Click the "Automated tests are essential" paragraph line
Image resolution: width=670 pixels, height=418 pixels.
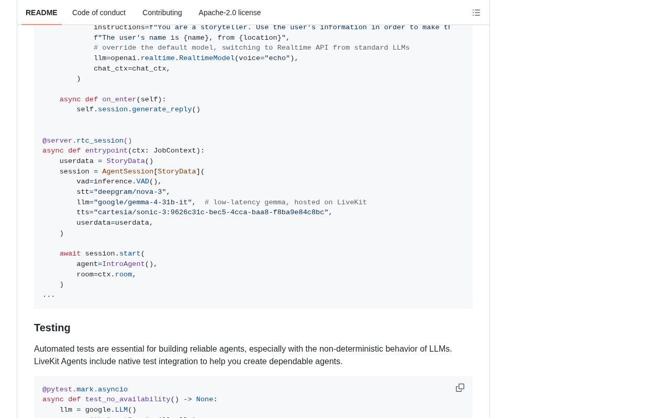tap(243, 349)
